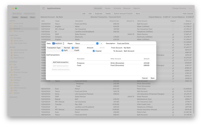The image size is (202, 126).
Task: Select the Holidays expense account
Action: 17,80
